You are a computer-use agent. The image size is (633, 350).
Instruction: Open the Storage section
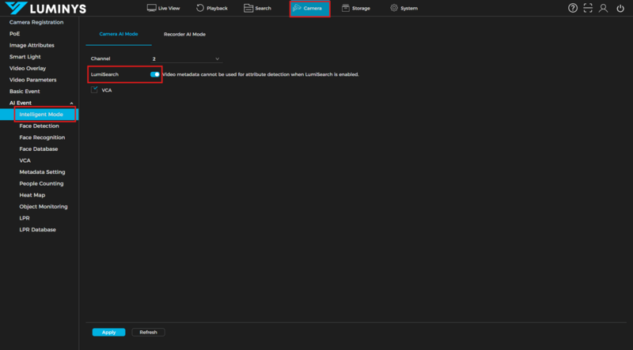point(355,8)
